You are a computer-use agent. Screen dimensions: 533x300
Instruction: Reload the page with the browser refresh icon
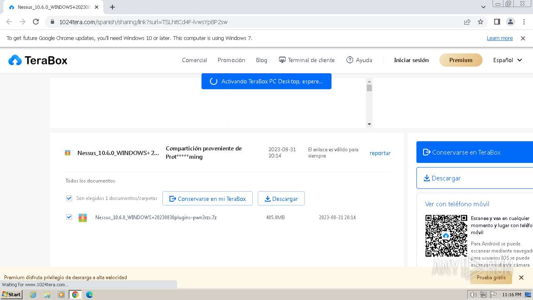point(36,22)
